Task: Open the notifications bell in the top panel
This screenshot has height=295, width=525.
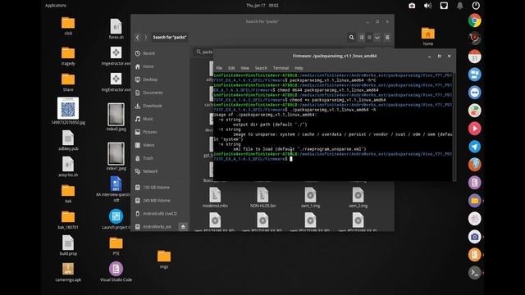Action: (x=460, y=6)
